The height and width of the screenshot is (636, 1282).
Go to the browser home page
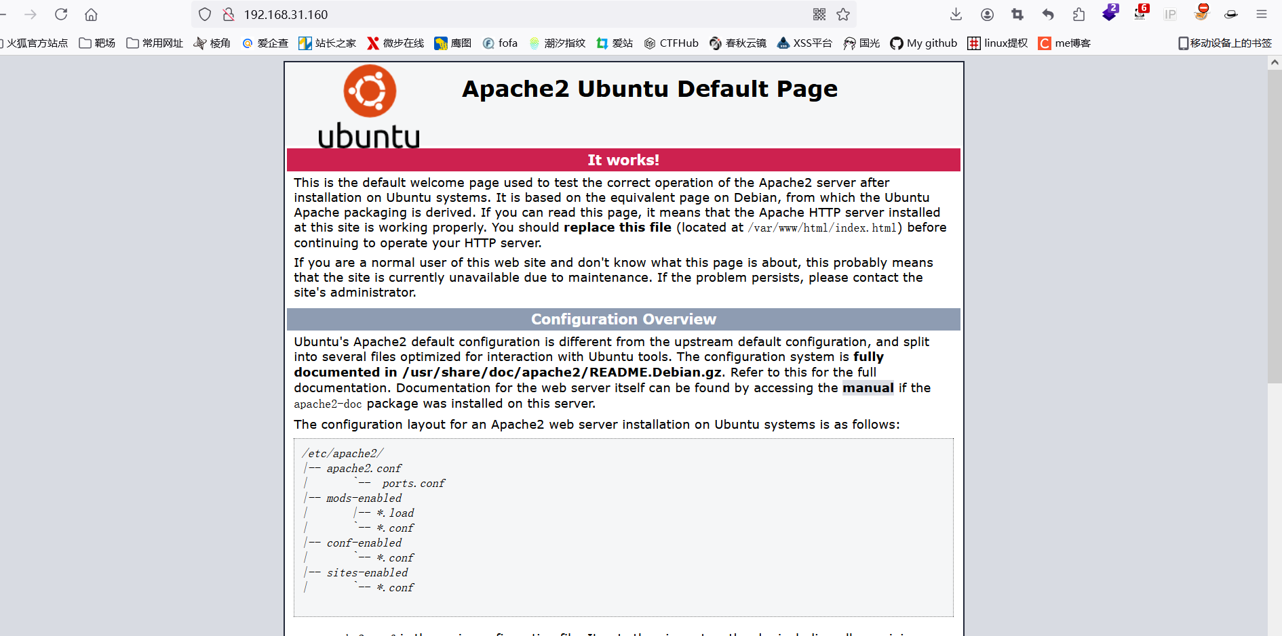[x=91, y=14]
